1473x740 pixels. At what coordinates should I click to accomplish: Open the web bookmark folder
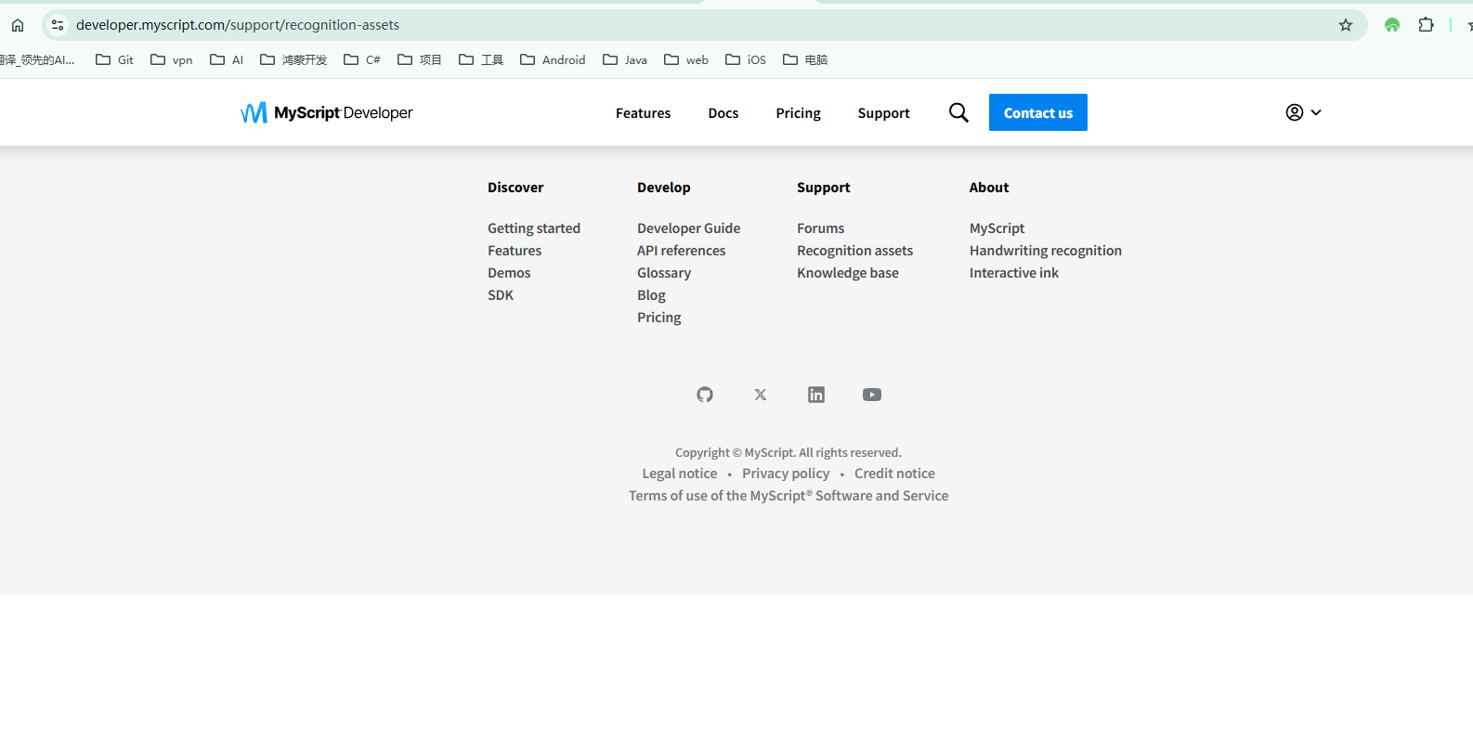pyautogui.click(x=686, y=59)
